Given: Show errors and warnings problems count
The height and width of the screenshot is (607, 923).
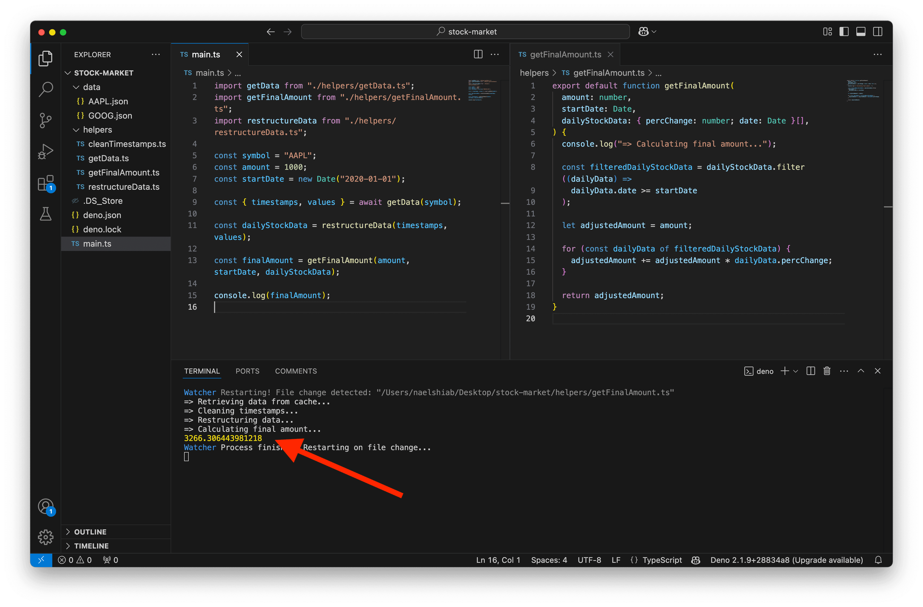Looking at the screenshot, I should (75, 560).
